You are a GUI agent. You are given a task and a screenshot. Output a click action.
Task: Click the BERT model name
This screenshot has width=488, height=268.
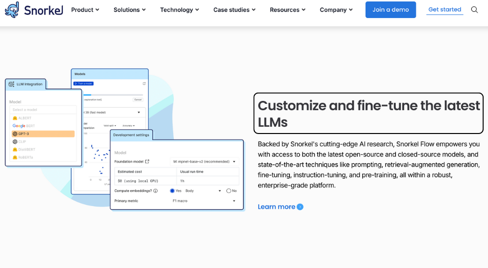(30, 126)
